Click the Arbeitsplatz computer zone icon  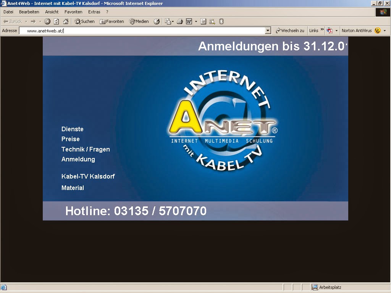pos(315,287)
